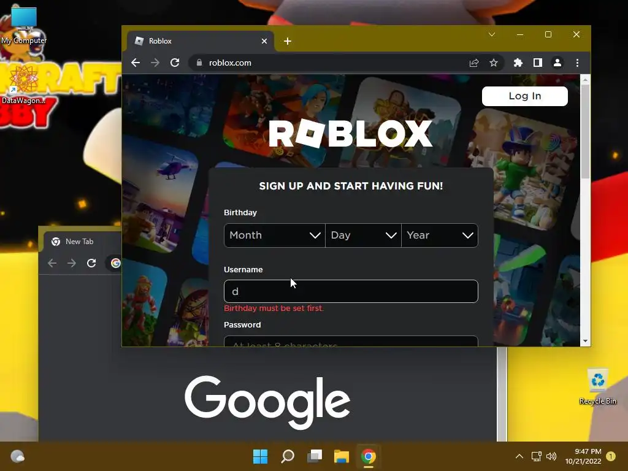Click the red 'Birthday must be set first.' message
Viewport: 628px width, 471px height.
[274, 308]
